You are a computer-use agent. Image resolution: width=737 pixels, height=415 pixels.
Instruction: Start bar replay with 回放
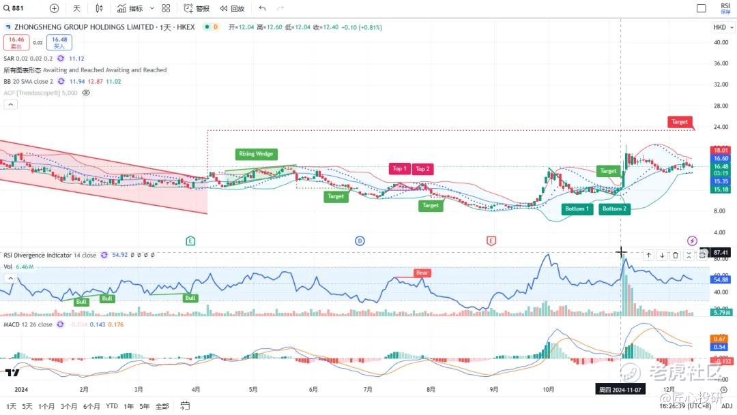coord(232,8)
